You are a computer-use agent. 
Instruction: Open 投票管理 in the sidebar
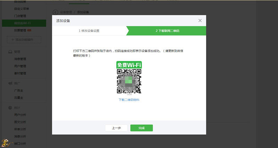tap(20, 31)
